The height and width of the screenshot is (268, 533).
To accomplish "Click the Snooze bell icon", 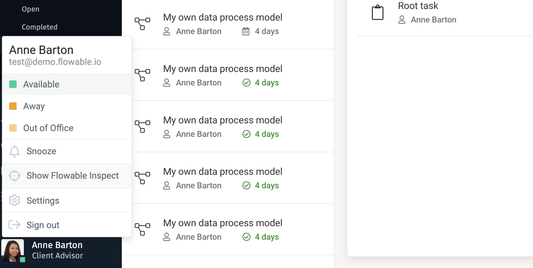I will click(15, 151).
